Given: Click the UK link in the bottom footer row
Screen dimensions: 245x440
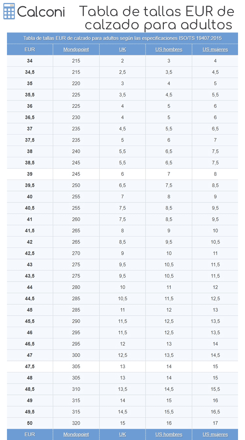Looking at the screenshot, I should click(x=122, y=434).
